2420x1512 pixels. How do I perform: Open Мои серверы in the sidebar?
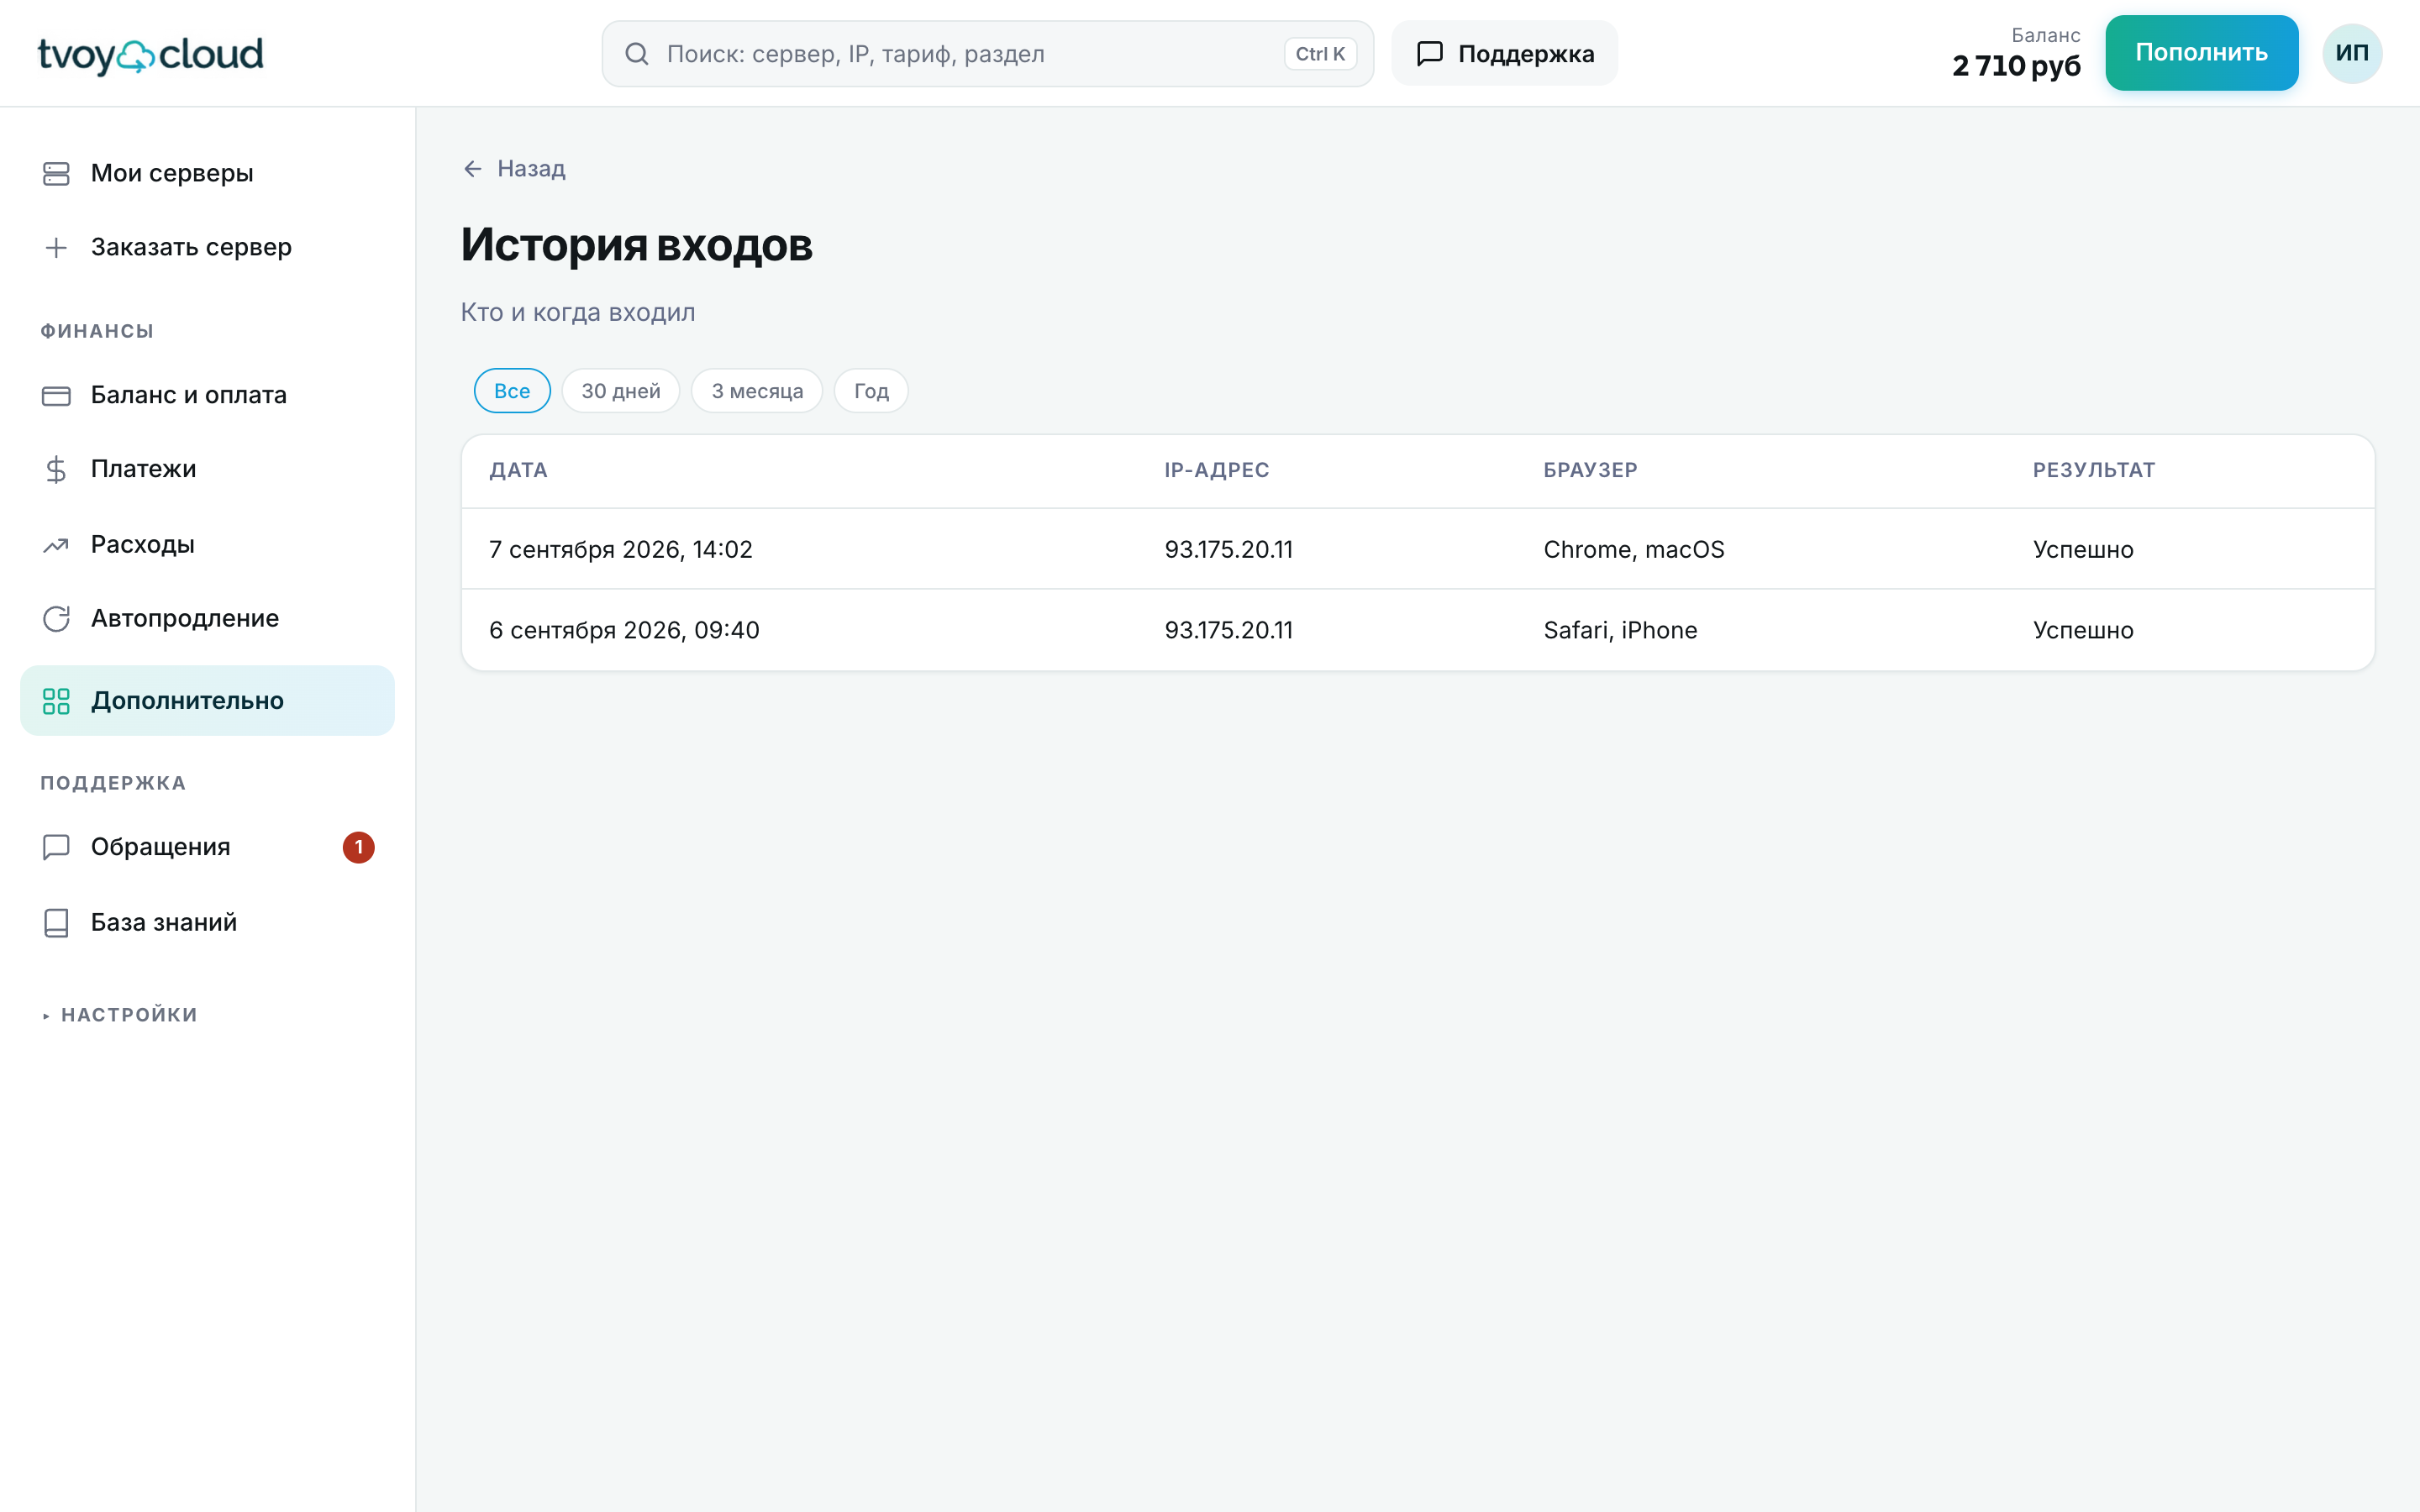click(x=207, y=174)
